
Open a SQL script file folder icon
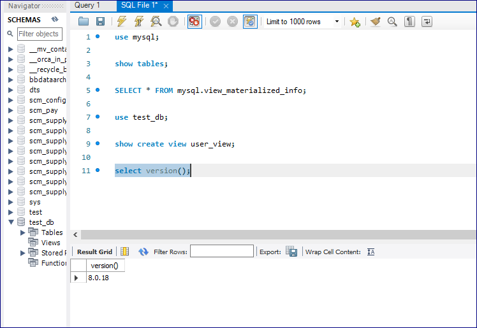coord(84,22)
